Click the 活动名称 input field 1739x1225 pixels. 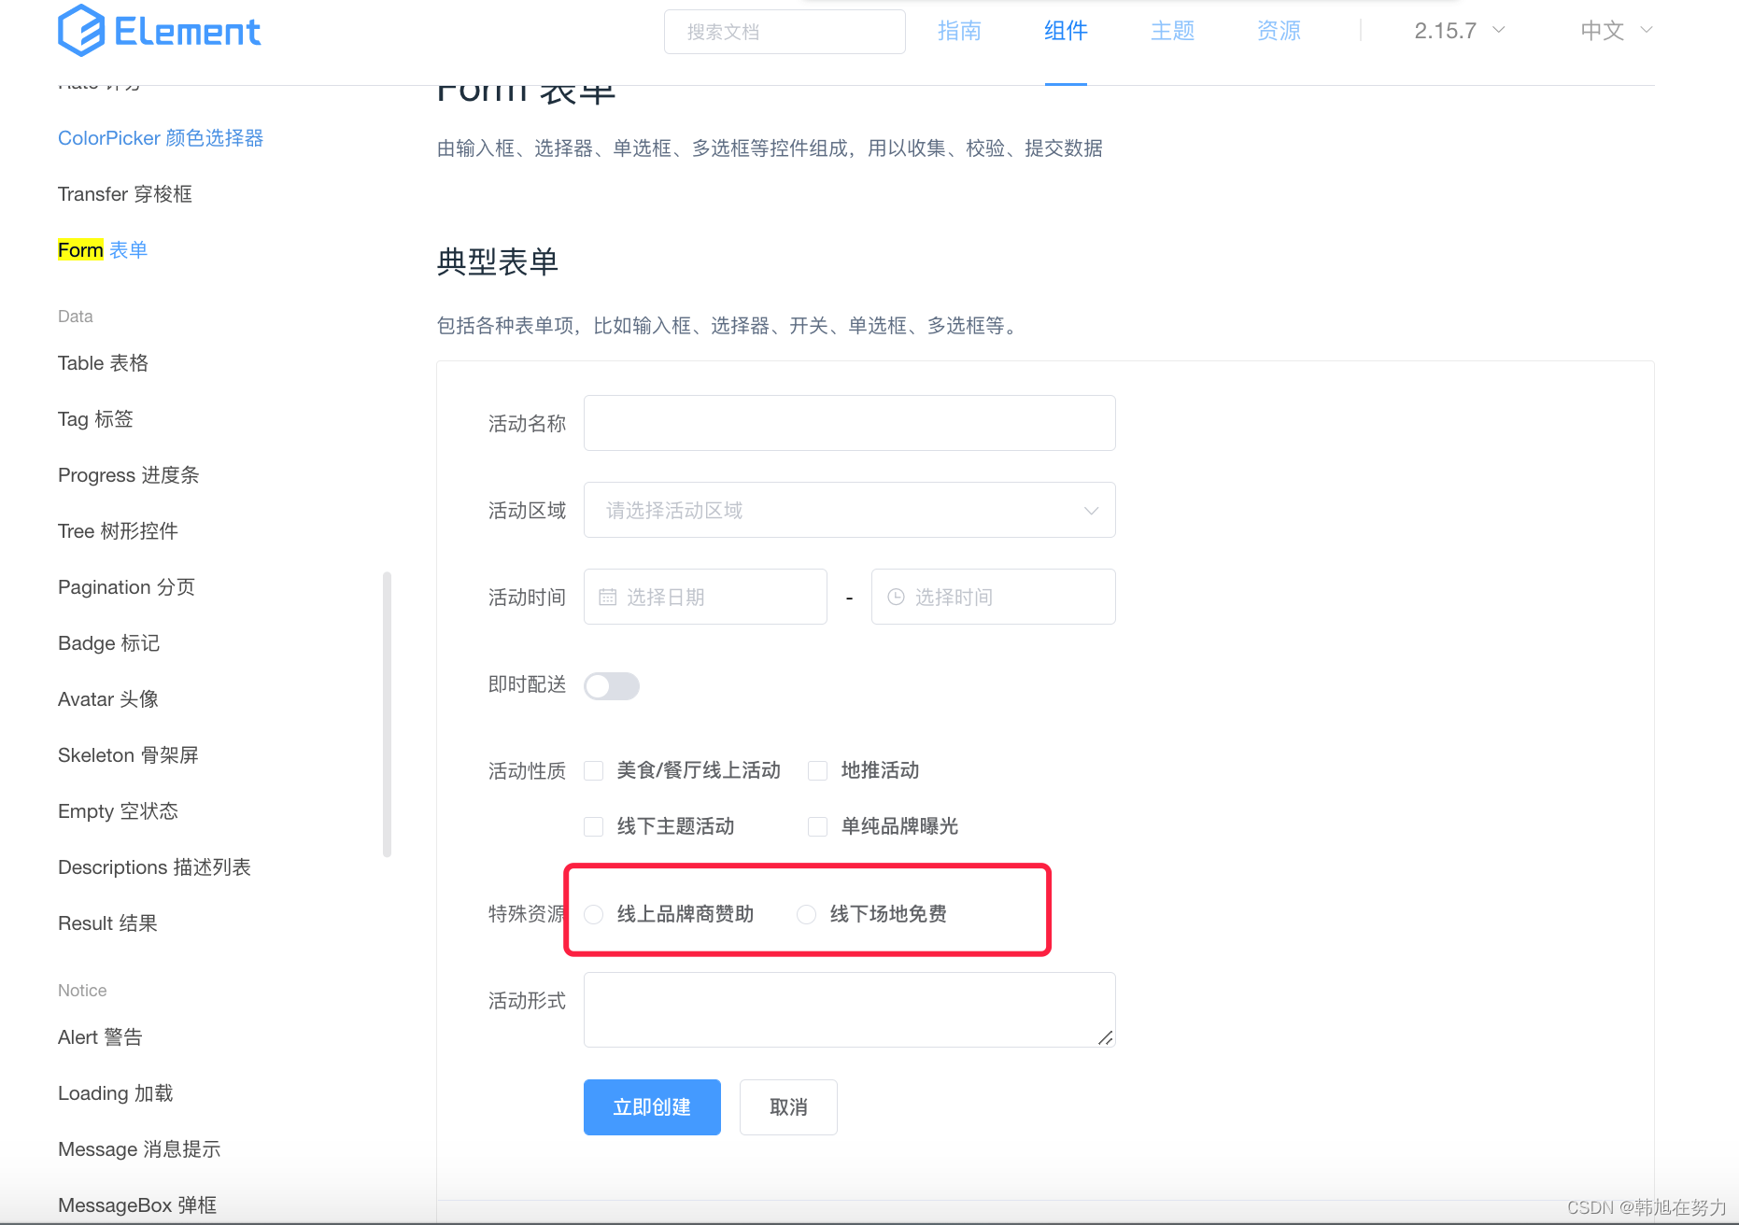click(x=850, y=423)
